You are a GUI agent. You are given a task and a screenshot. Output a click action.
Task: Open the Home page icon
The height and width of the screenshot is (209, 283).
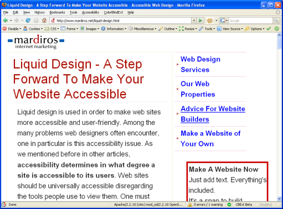[x=44, y=20]
